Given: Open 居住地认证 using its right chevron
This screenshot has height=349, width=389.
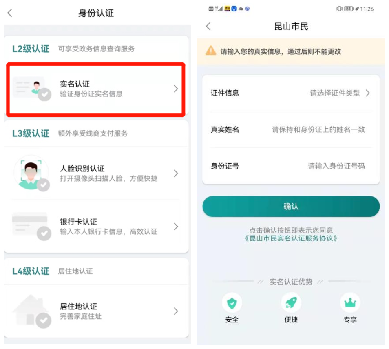Looking at the screenshot, I should click(176, 311).
